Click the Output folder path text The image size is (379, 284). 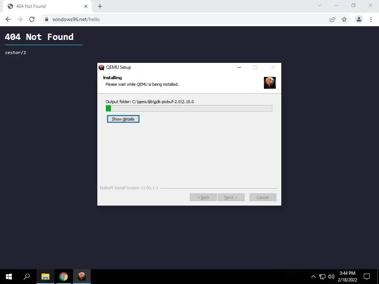[150, 102]
